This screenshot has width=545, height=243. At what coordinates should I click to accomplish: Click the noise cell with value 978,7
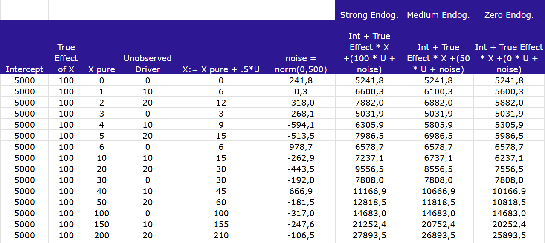[x=301, y=147]
